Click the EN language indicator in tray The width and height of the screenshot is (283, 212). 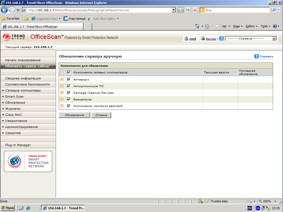(249, 208)
